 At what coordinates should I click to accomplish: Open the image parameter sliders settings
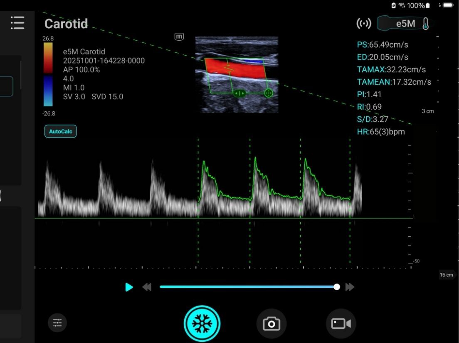(57, 323)
